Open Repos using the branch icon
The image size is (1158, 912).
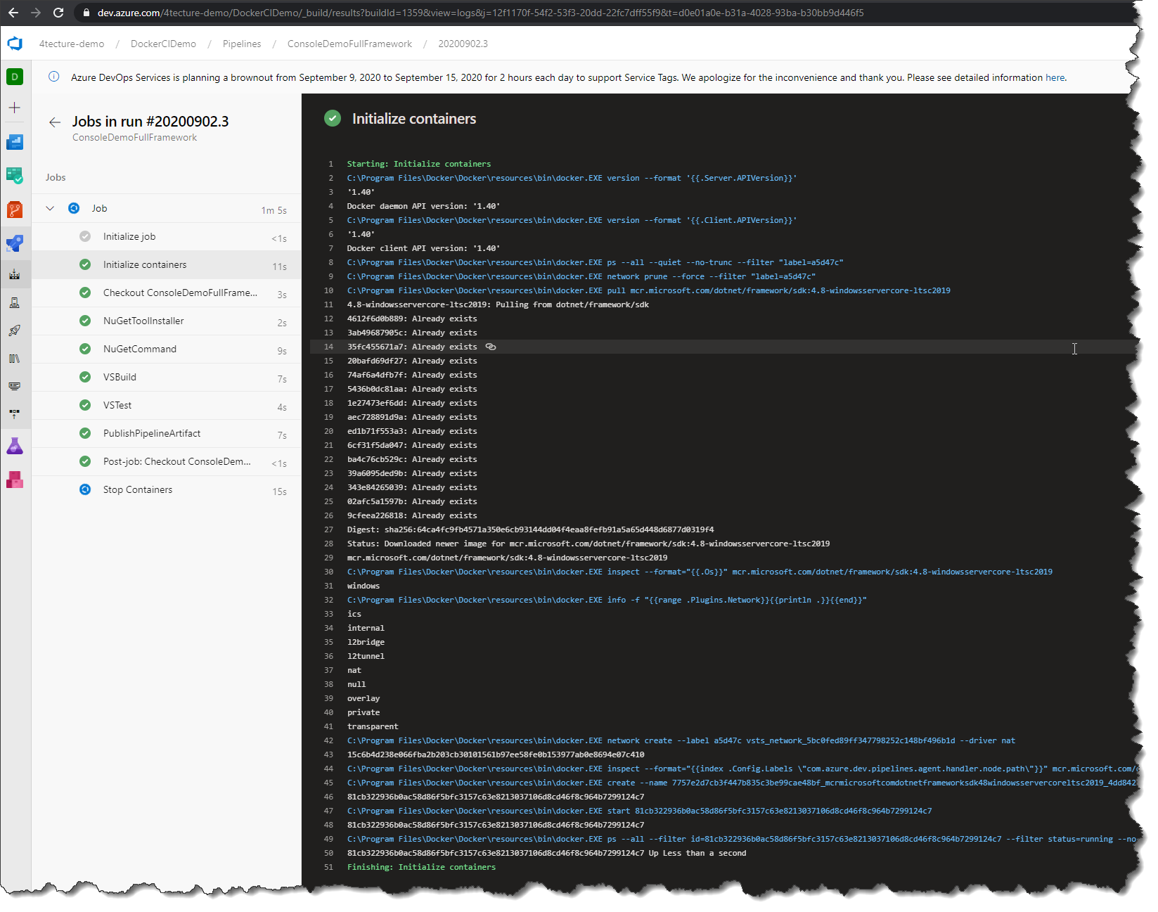[x=15, y=210]
